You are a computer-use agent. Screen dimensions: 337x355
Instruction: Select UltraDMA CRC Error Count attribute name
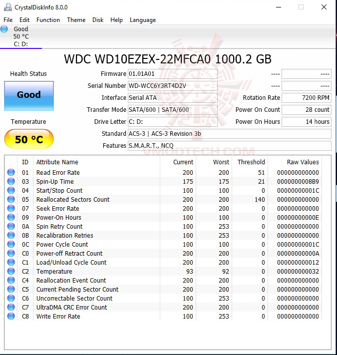71,307
